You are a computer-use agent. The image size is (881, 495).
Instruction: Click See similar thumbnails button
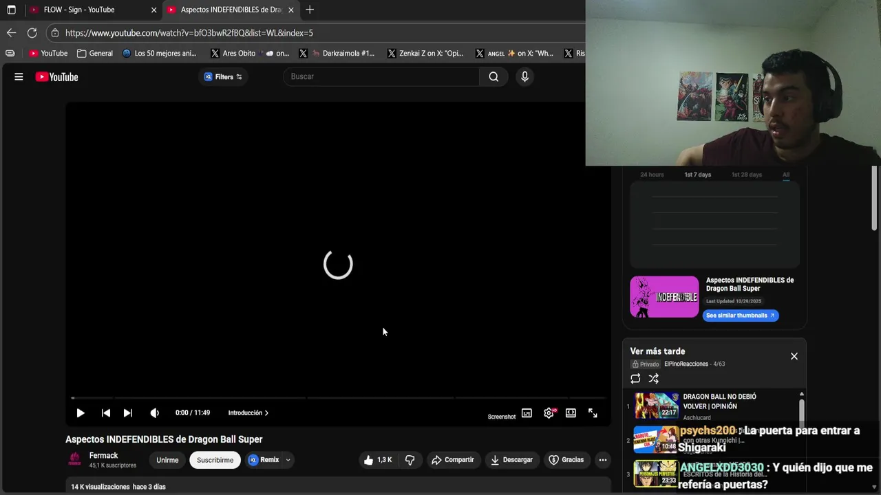[741, 316]
